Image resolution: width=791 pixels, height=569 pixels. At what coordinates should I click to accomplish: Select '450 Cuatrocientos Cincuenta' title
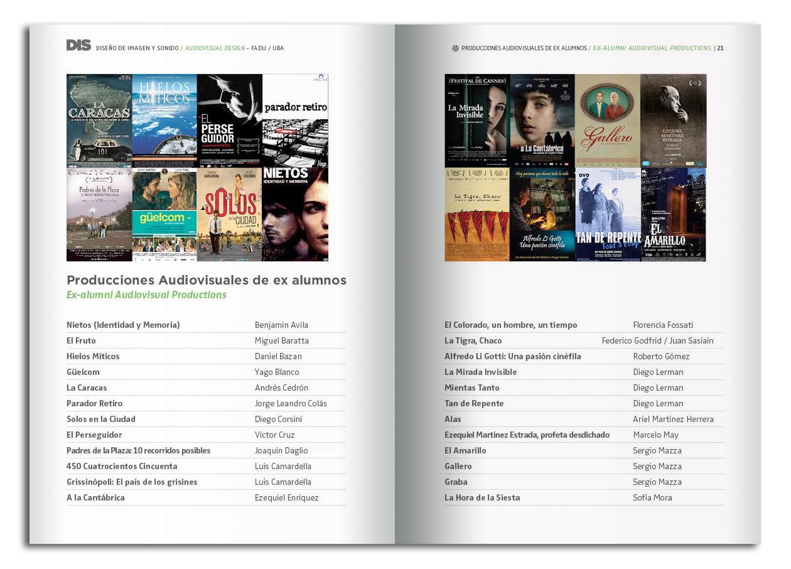122,466
